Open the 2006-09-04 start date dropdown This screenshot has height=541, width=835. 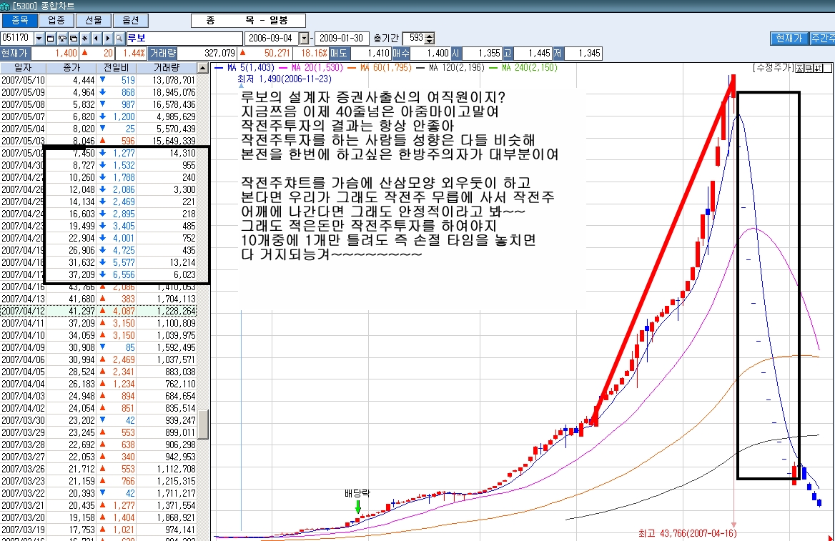point(304,38)
